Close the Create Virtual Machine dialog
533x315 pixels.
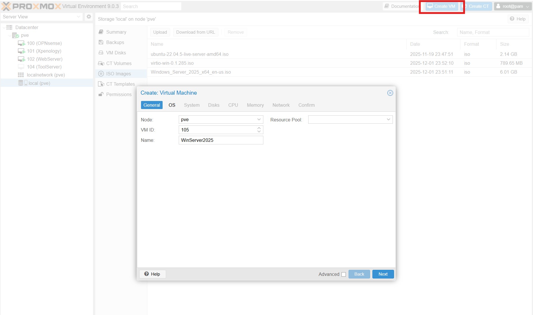390,93
